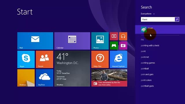
Task: Launch the Music headphones tile
Action: click(123, 36)
